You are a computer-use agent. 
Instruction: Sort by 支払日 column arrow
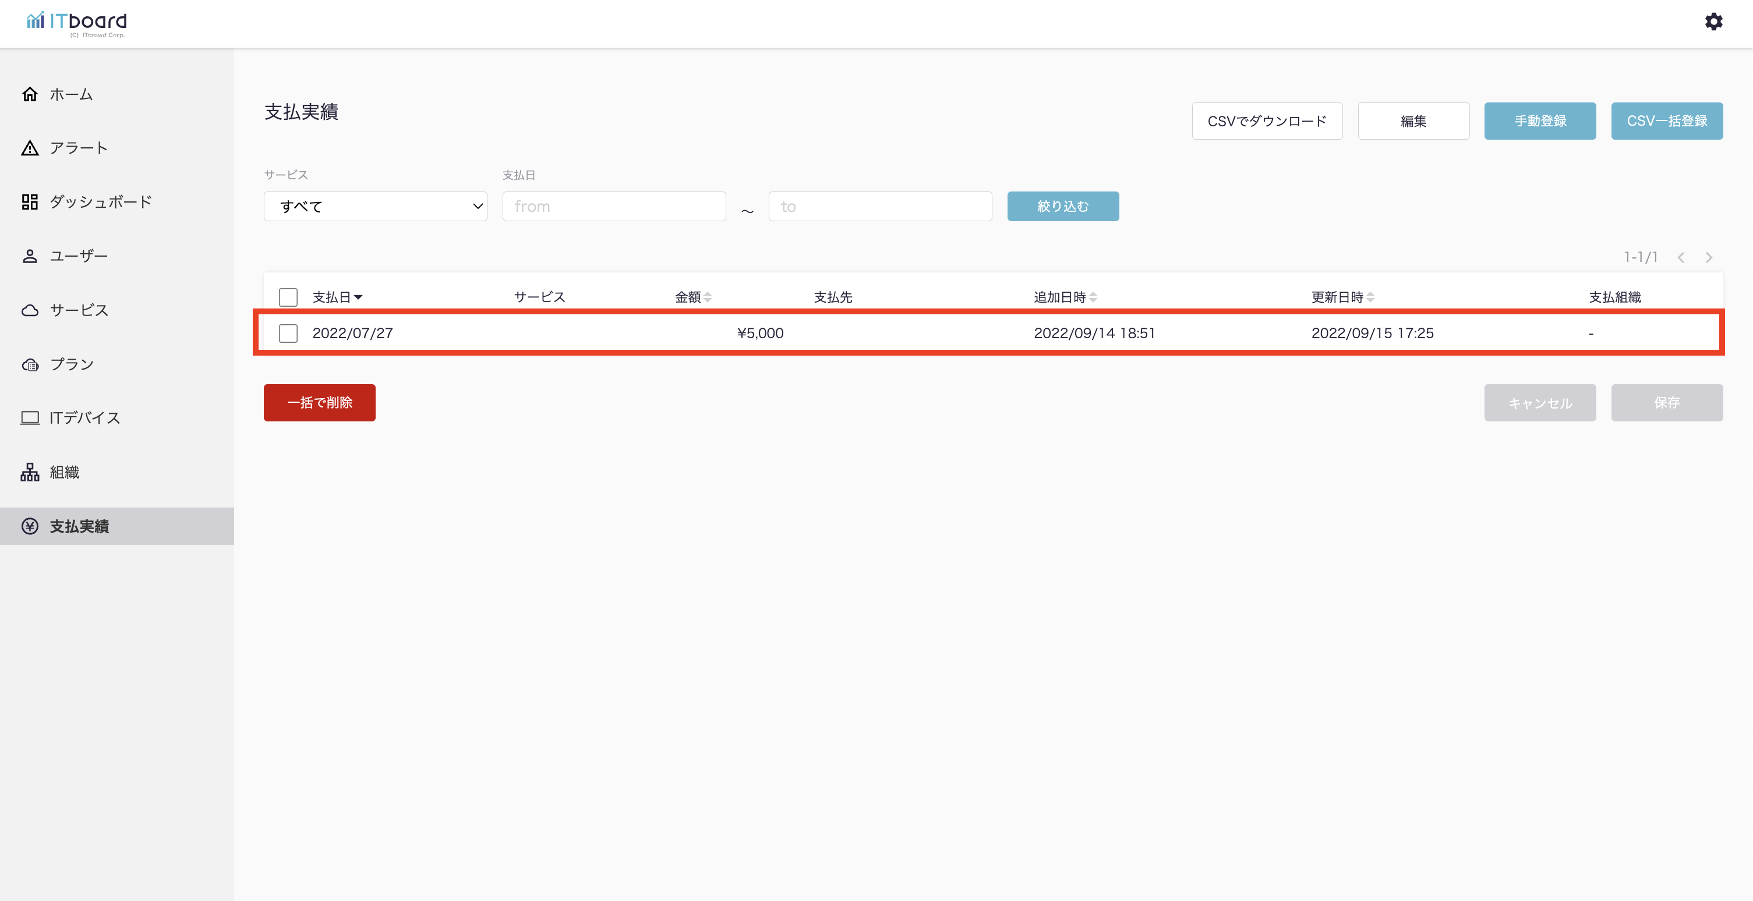358,297
